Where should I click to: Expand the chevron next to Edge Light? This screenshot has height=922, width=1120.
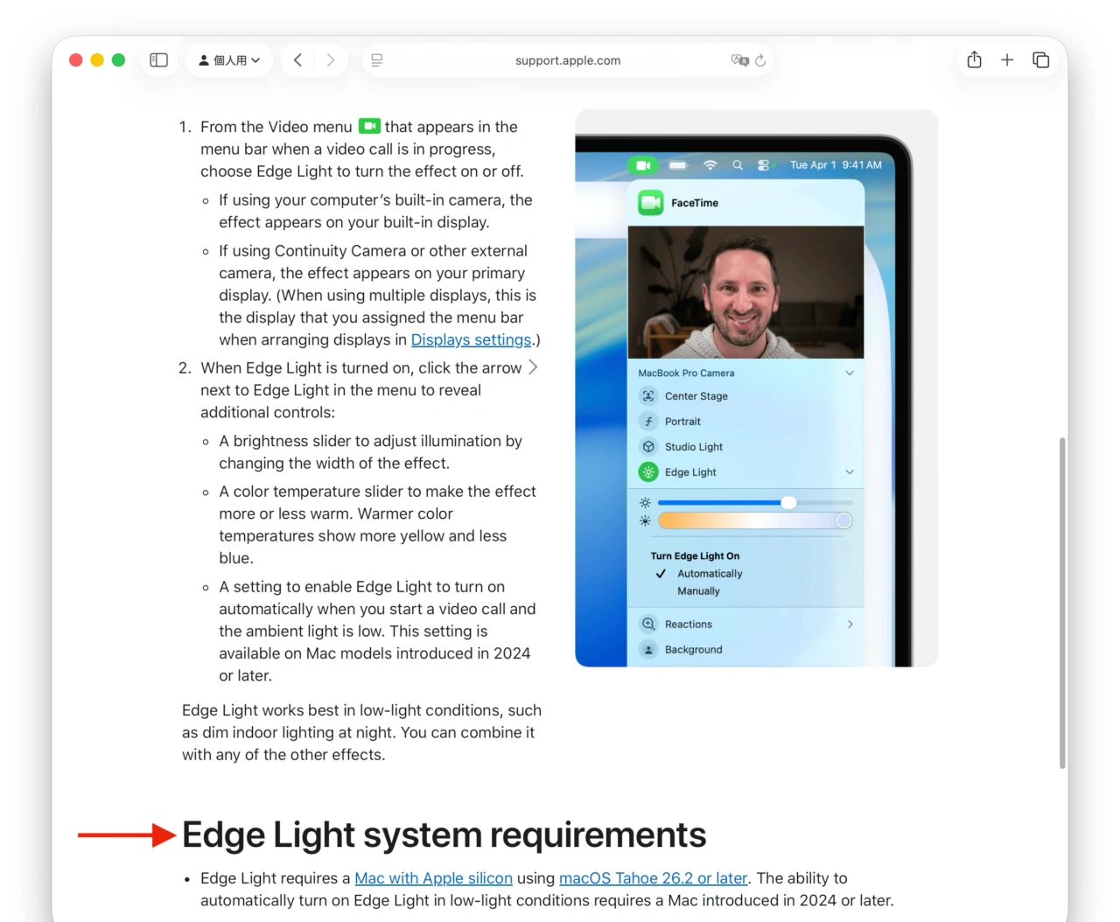pyautogui.click(x=849, y=472)
